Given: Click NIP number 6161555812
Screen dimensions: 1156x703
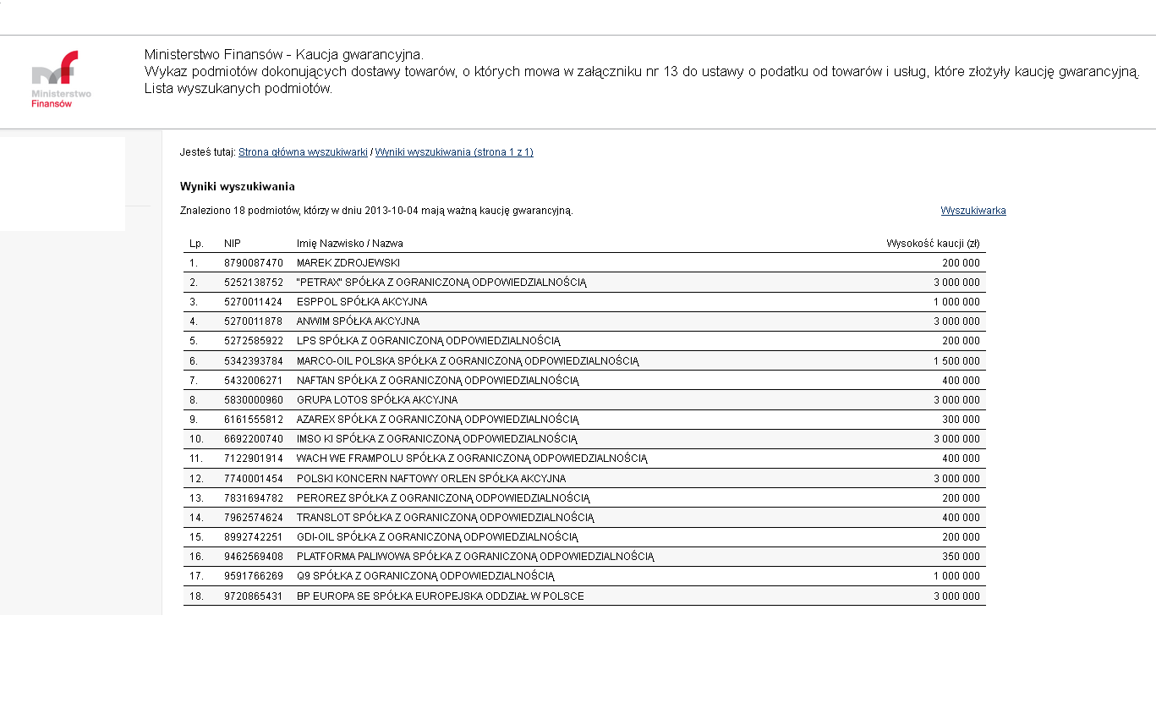Looking at the screenshot, I should (x=254, y=420).
